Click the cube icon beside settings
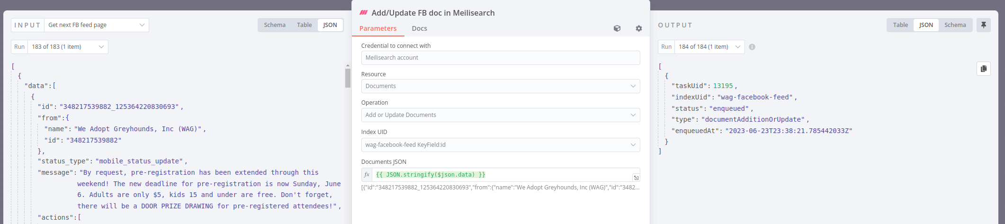The width and height of the screenshot is (1005, 224). (617, 28)
